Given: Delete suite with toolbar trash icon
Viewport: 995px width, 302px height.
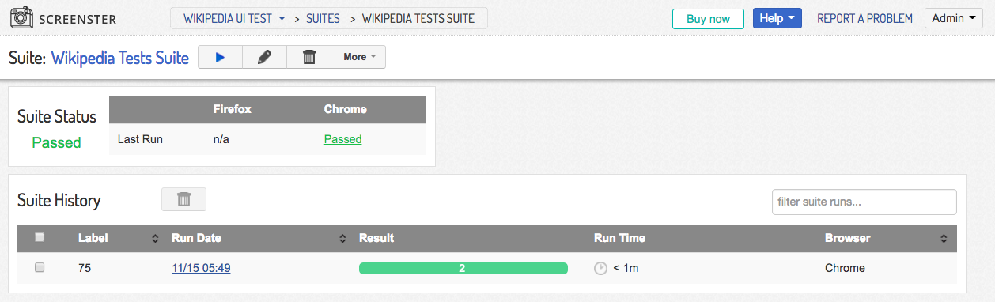Looking at the screenshot, I should click(x=309, y=57).
